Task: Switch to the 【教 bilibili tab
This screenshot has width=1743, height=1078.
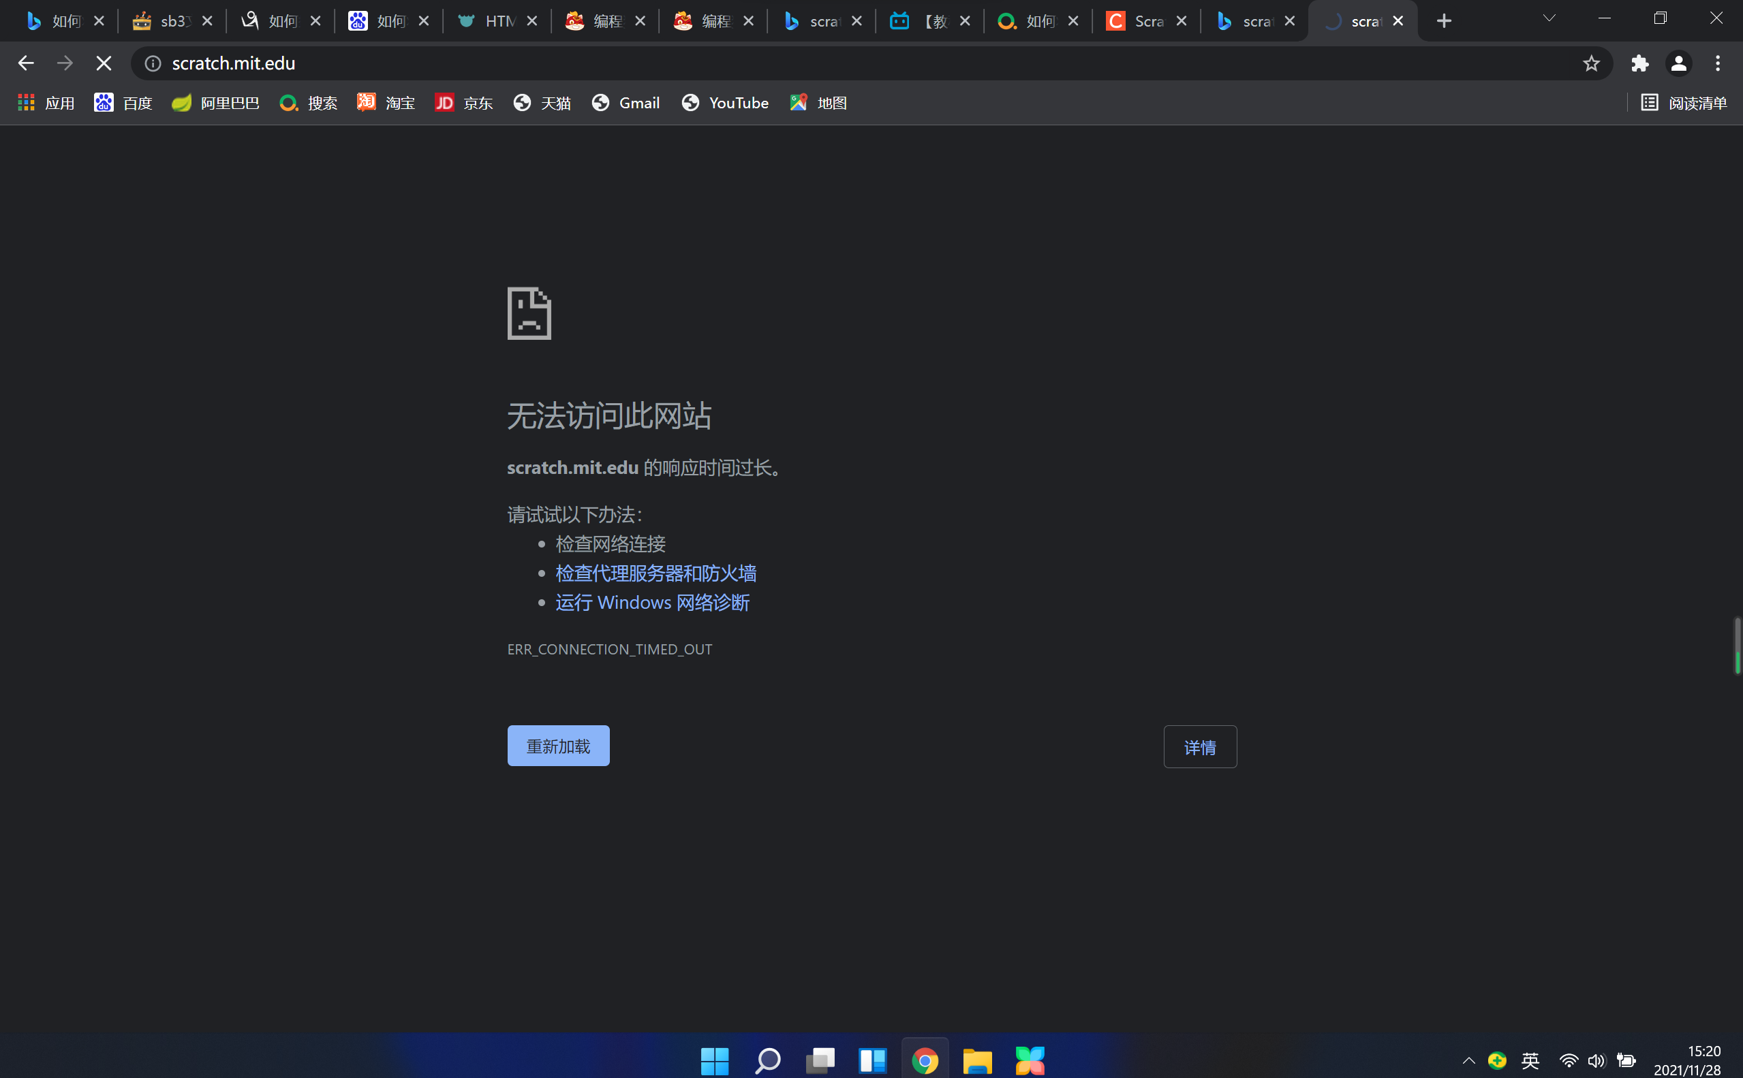Action: (930, 21)
